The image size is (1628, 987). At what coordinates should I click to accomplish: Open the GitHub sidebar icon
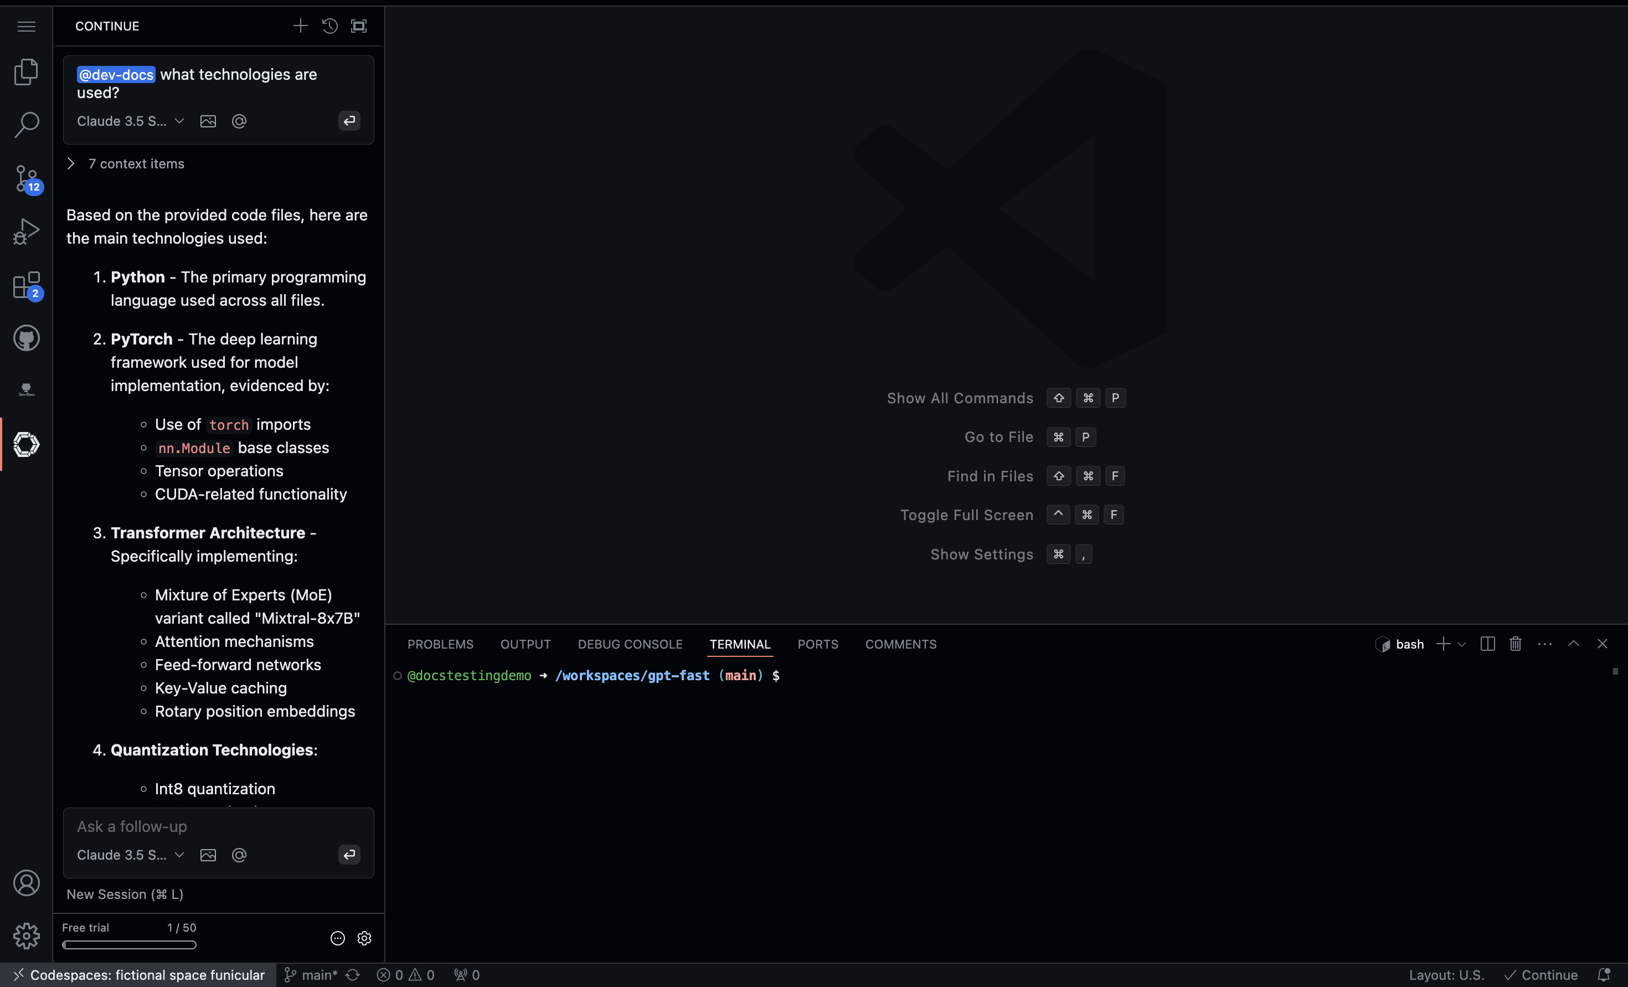tap(27, 338)
